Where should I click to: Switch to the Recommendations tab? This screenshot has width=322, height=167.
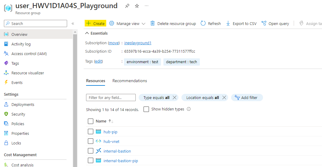tap(130, 81)
